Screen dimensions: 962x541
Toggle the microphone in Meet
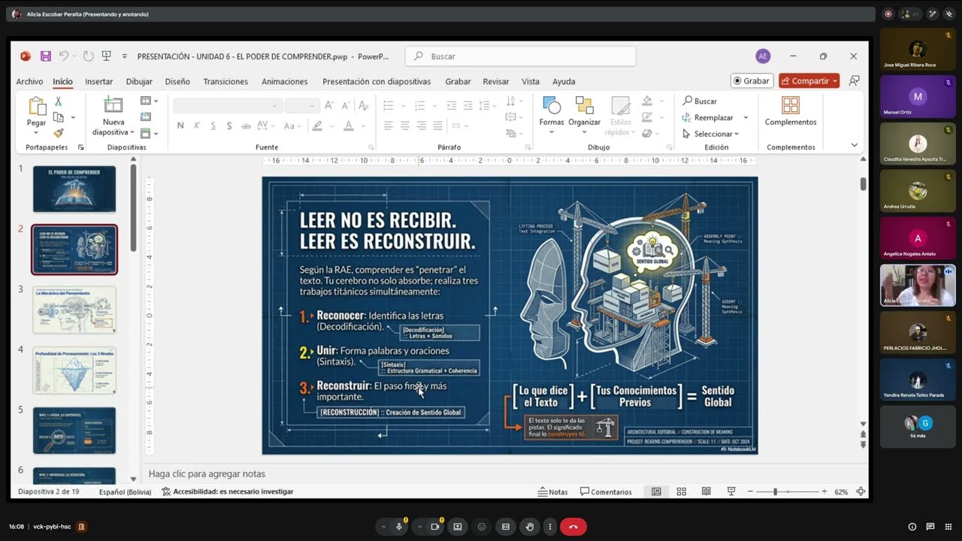[399, 527]
